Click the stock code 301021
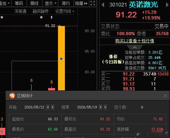Viewport: 170px width, 138px height. [x=118, y=5]
